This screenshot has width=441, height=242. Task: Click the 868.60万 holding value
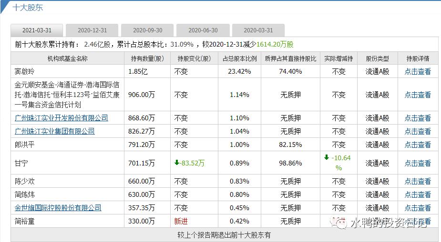pyautogui.click(x=142, y=118)
